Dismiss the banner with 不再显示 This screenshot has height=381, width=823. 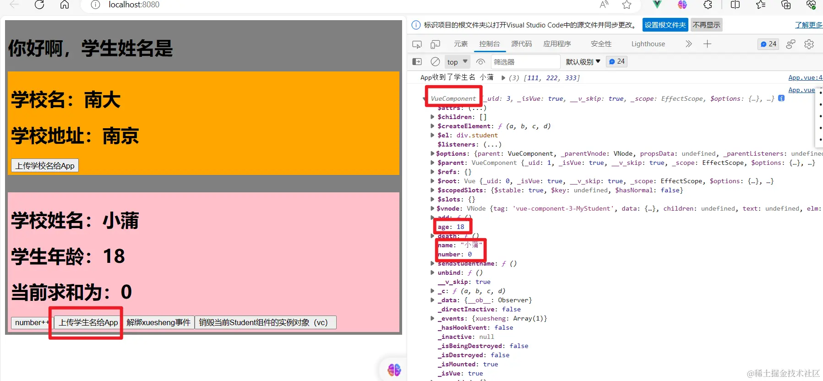(x=706, y=25)
